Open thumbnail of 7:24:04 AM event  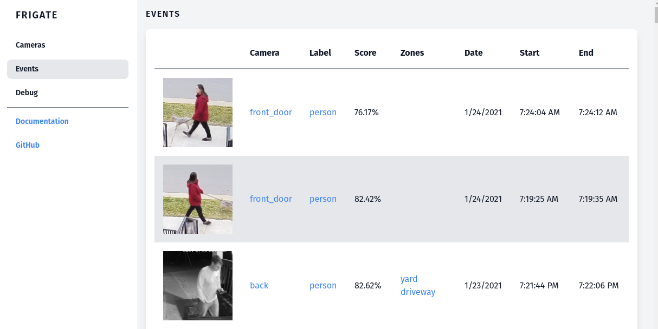point(198,113)
